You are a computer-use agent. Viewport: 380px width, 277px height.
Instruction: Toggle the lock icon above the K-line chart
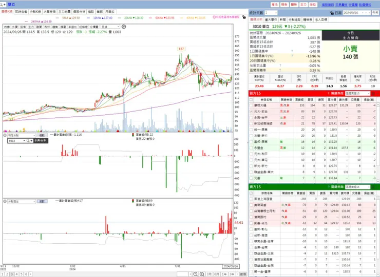tap(244, 17)
